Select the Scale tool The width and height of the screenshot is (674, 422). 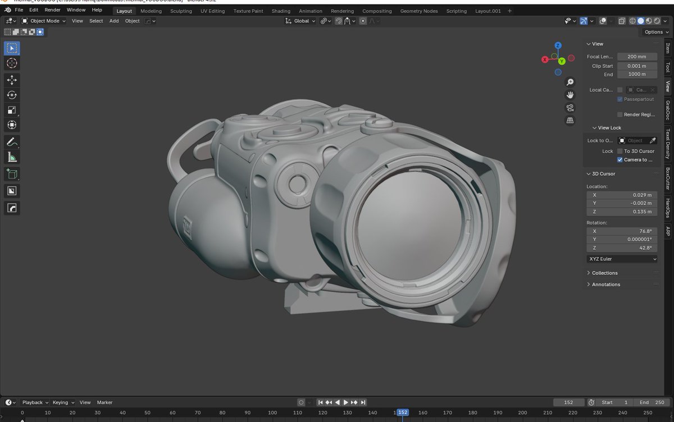[12, 110]
